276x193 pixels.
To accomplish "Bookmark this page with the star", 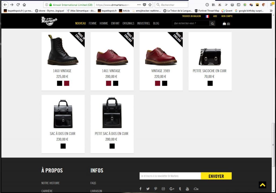I will tap(150, 5).
